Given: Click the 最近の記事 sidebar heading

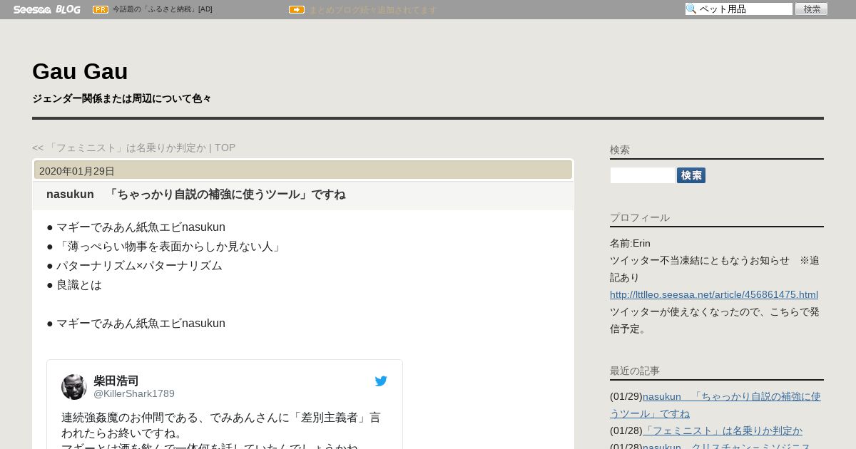Looking at the screenshot, I should (x=635, y=371).
